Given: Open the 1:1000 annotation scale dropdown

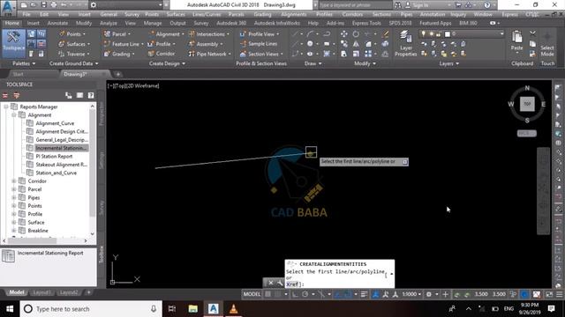Looking at the screenshot, I should (x=411, y=294).
